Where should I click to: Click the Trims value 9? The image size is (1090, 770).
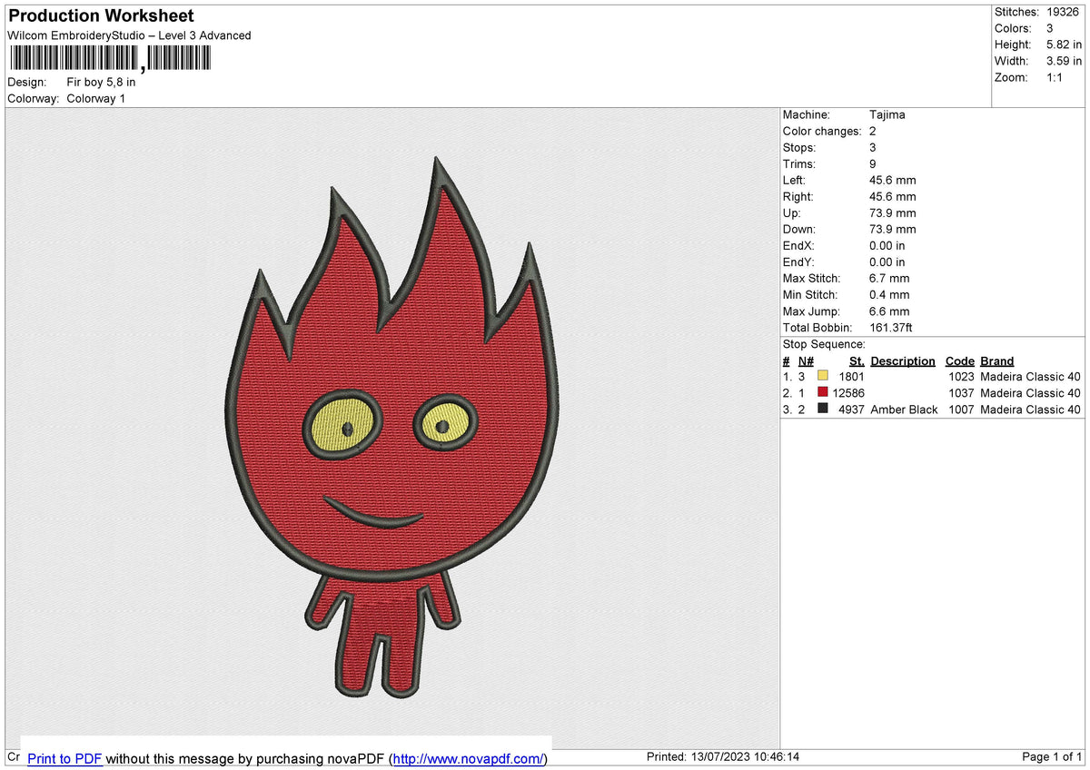873,163
